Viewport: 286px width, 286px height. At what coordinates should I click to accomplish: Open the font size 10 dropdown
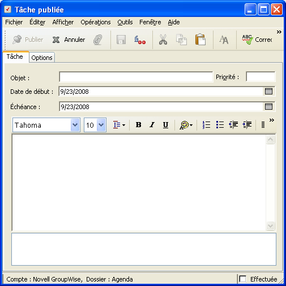tap(101, 125)
